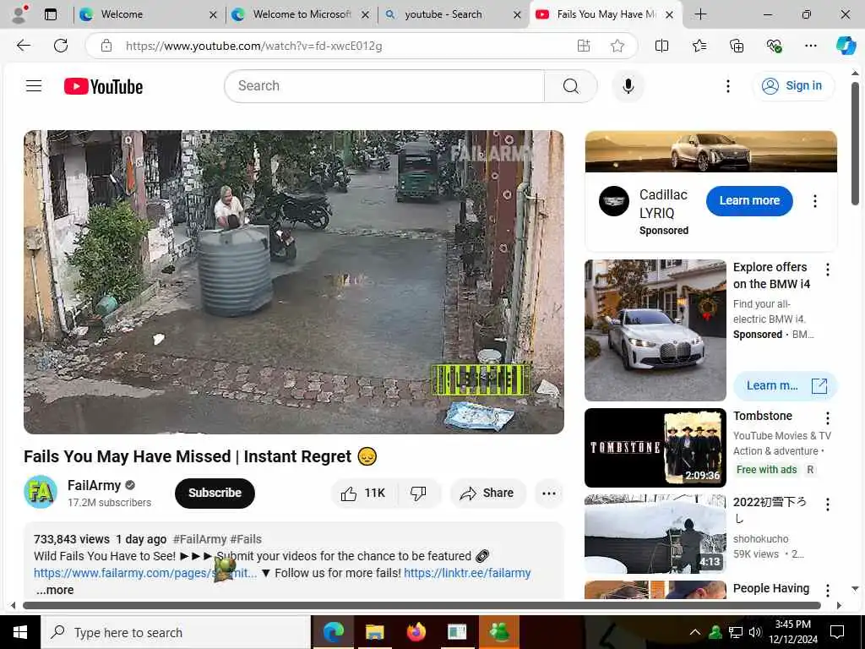Show hidden system tray icons

(x=695, y=632)
